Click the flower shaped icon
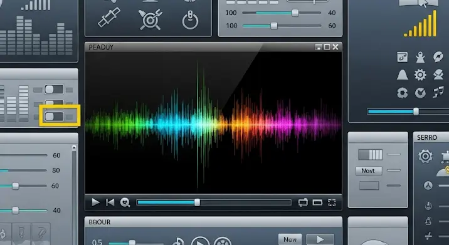The height and width of the screenshot is (245, 449). (x=403, y=93)
